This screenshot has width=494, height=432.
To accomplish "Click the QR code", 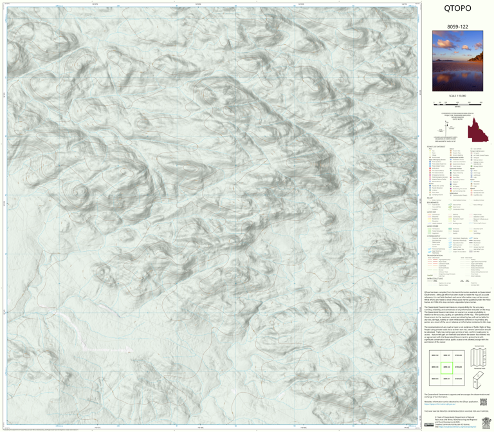I will tap(483, 402).
